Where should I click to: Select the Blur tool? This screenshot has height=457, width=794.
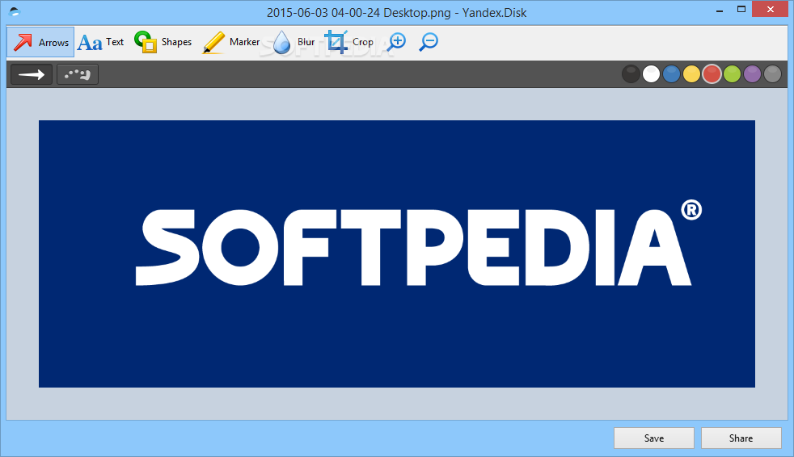[x=294, y=42]
